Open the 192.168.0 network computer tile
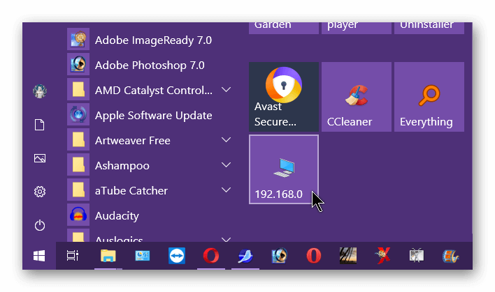The height and width of the screenshot is (292, 495). click(x=284, y=169)
